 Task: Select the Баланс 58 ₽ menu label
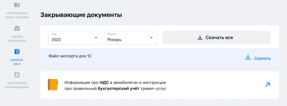[17, 62]
